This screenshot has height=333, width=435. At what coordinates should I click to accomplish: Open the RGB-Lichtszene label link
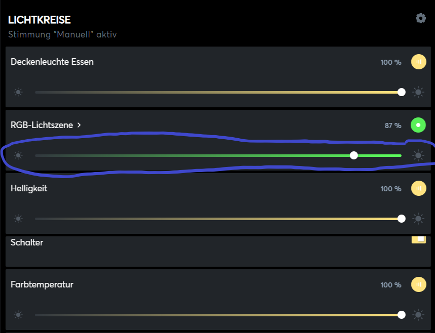42,125
